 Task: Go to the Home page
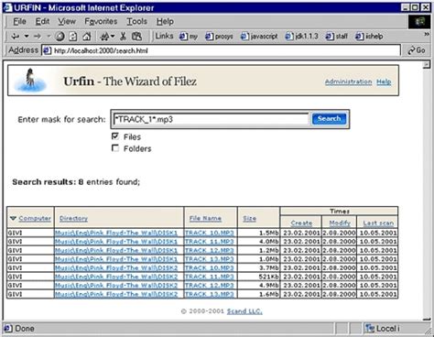[87, 37]
